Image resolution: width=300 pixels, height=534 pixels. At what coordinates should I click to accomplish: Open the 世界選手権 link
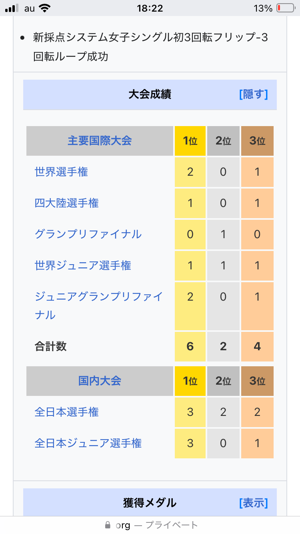(x=61, y=172)
